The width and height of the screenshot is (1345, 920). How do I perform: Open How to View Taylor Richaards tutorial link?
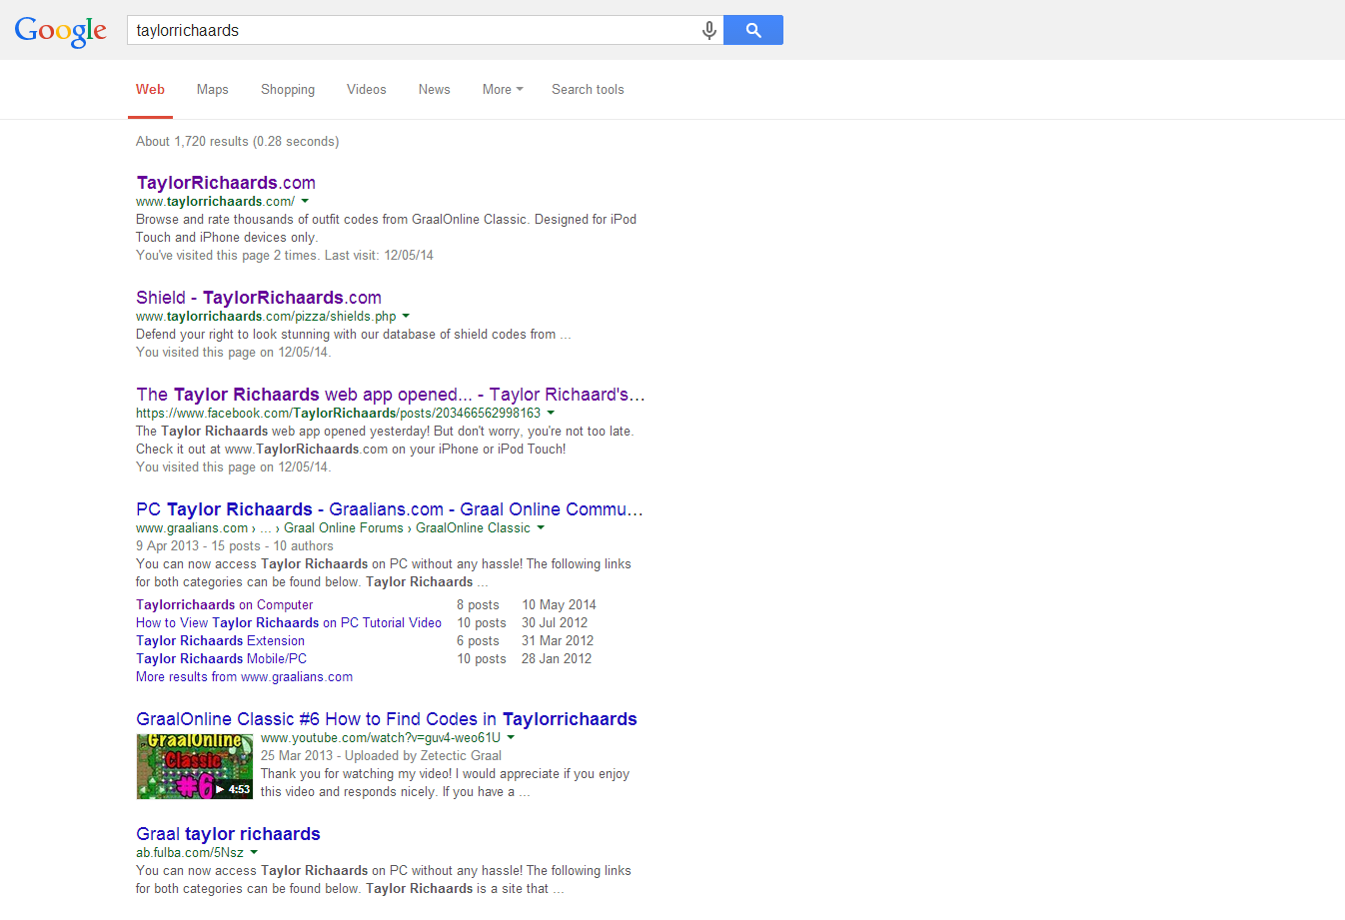tap(289, 623)
